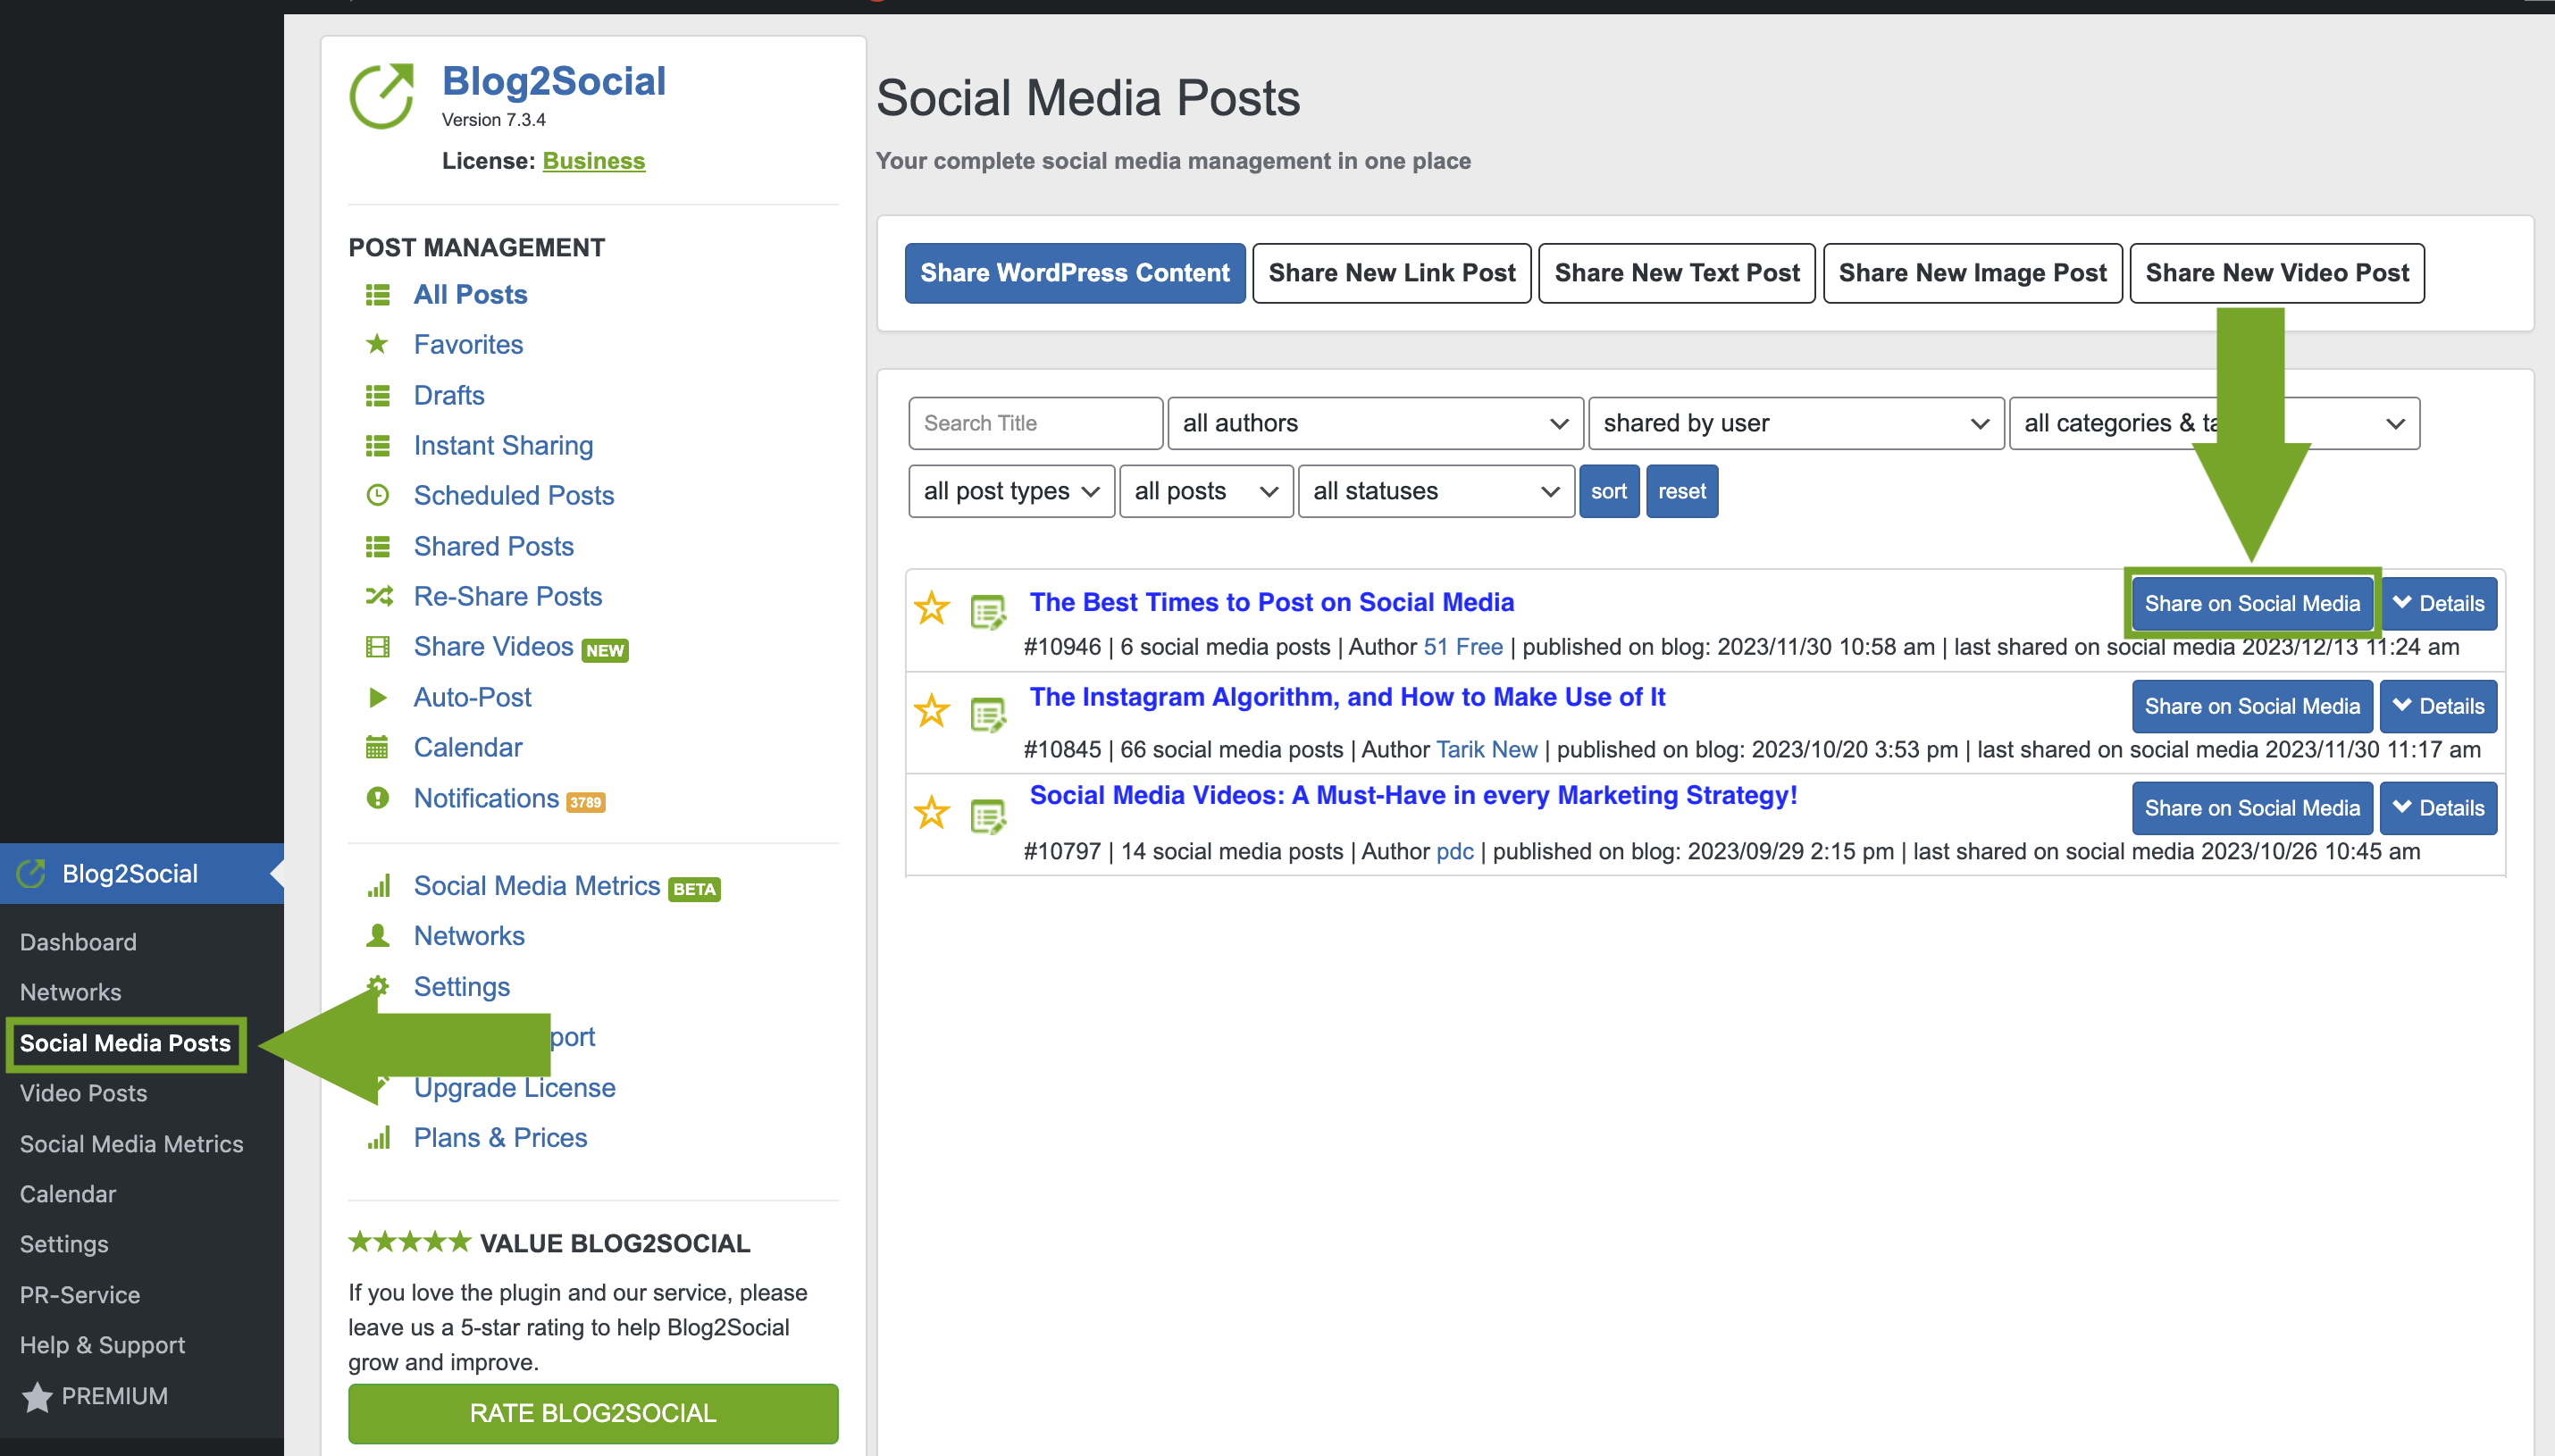Expand Details for The Best Times post
The width and height of the screenshot is (2555, 1456).
pyautogui.click(x=2438, y=603)
